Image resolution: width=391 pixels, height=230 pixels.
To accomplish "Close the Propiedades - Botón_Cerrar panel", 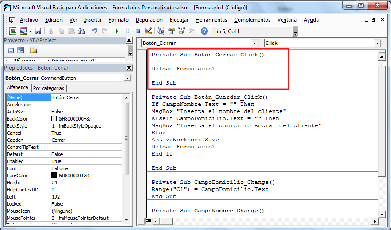I will pos(129,68).
